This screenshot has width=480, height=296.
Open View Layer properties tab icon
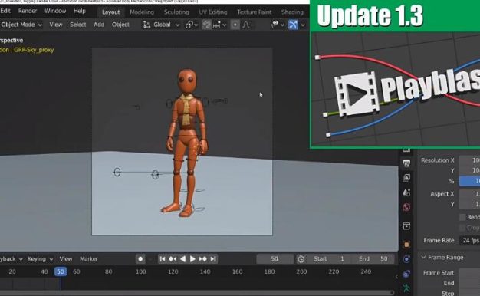pyautogui.click(x=406, y=178)
